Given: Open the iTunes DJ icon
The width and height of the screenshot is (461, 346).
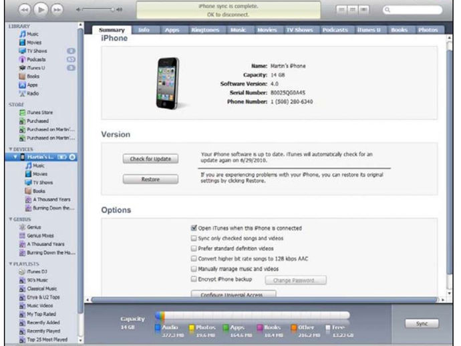Looking at the screenshot, I should [22, 272].
